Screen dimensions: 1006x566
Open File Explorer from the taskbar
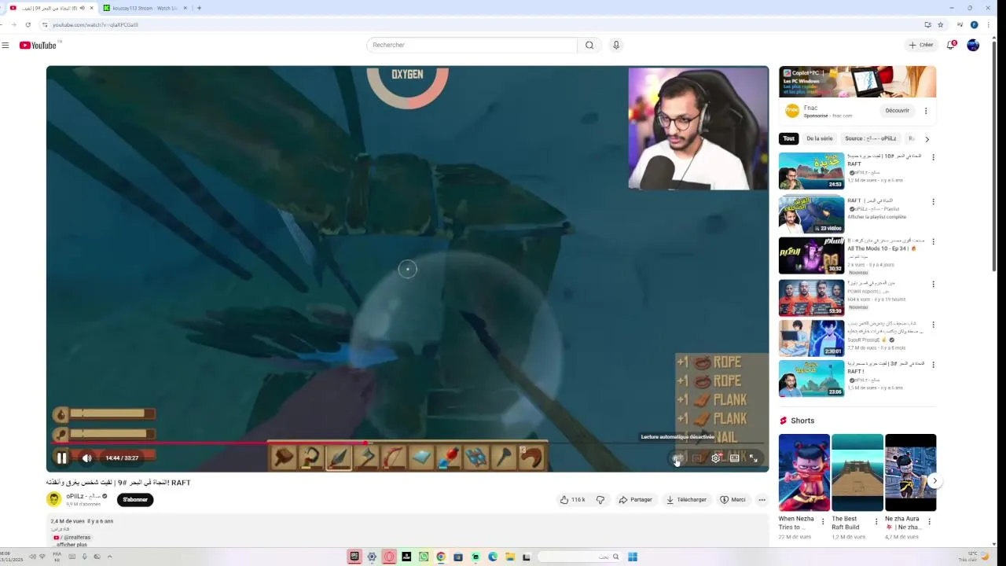(x=510, y=557)
